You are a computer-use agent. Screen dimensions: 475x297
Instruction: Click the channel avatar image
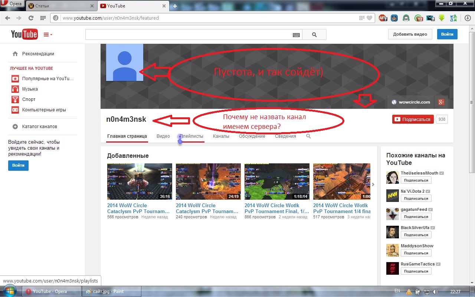125,62
